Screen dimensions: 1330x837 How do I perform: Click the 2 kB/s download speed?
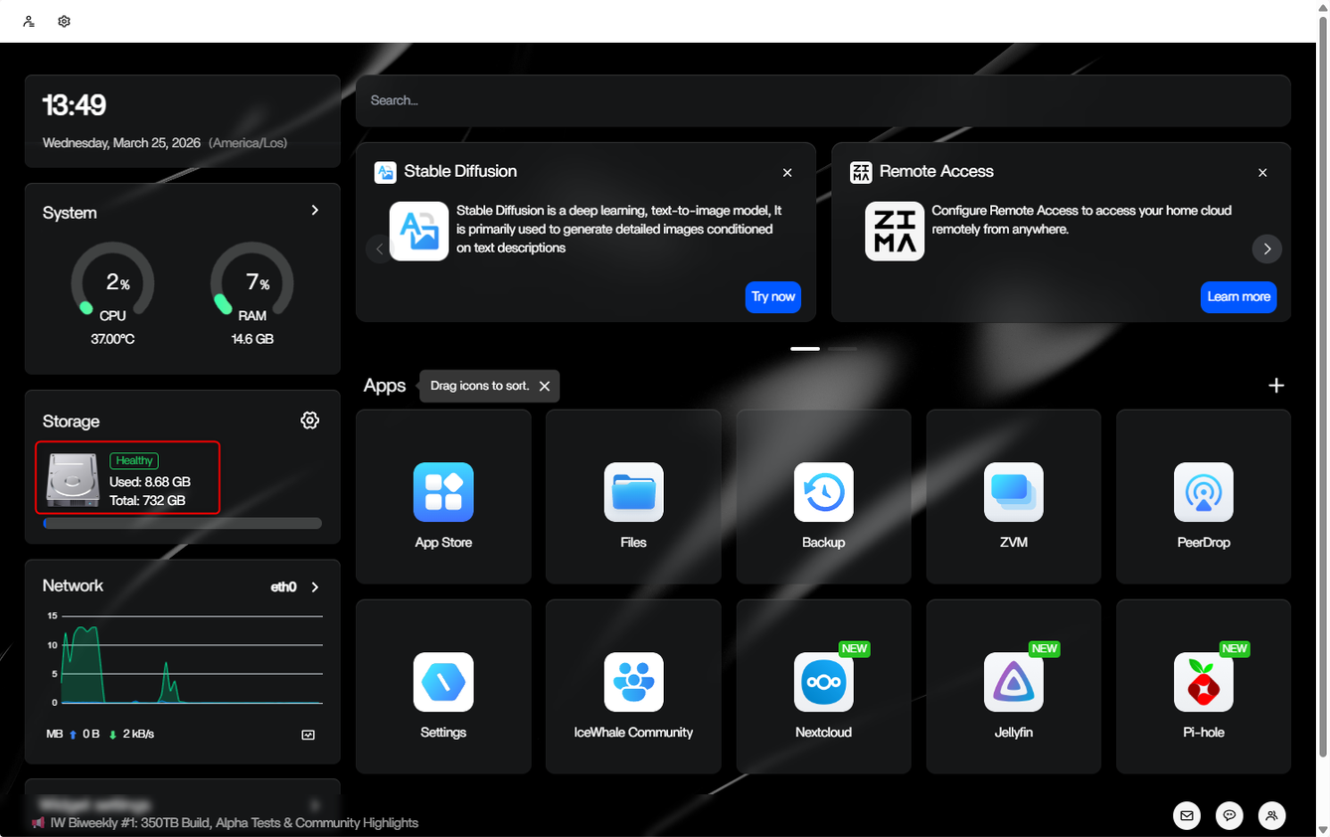[138, 735]
